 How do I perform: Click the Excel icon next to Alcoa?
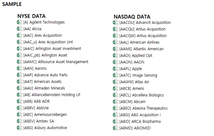[19, 29]
